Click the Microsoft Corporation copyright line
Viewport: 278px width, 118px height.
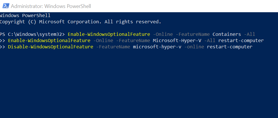[x=80, y=22]
